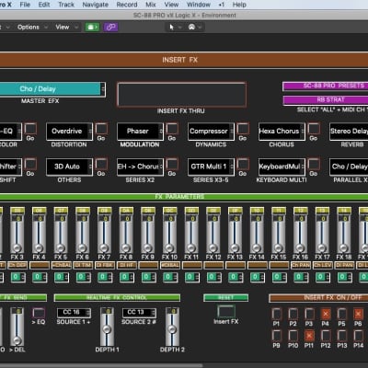368x368 pixels.
Task: Click the Go button beside 3D Auto
Action: pyautogui.click(x=101, y=165)
